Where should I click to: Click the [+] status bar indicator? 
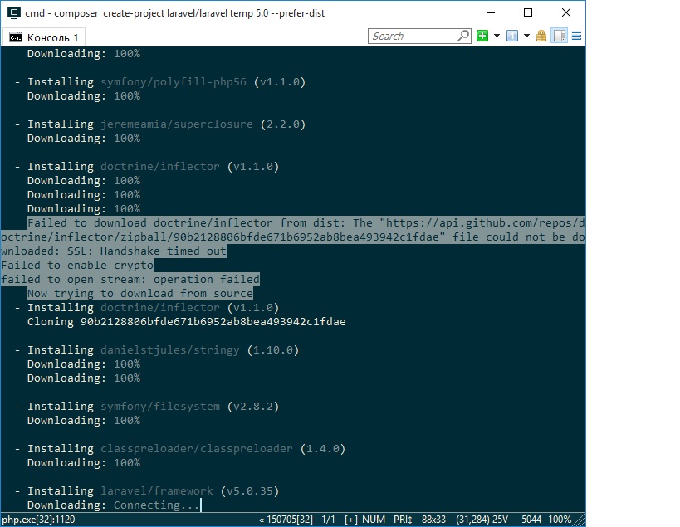click(x=351, y=520)
